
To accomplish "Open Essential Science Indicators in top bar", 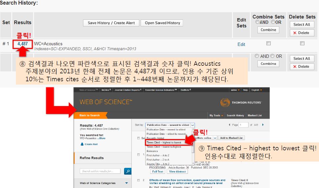I will (x=161, y=90).
